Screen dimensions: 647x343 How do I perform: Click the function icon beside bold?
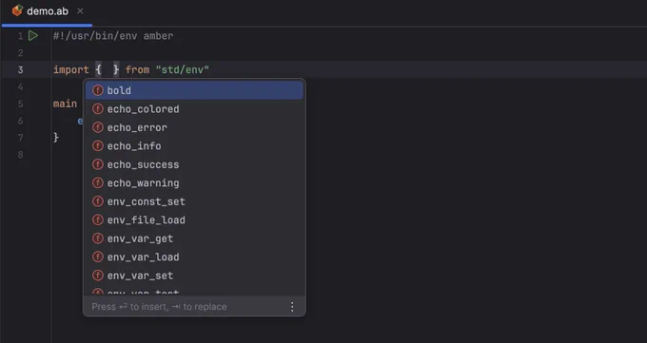click(98, 90)
